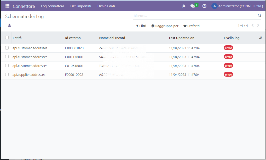
Task: Click the debug bug icon
Action: (x=184, y=6)
